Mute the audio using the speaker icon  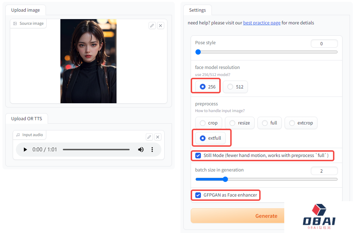(x=141, y=150)
